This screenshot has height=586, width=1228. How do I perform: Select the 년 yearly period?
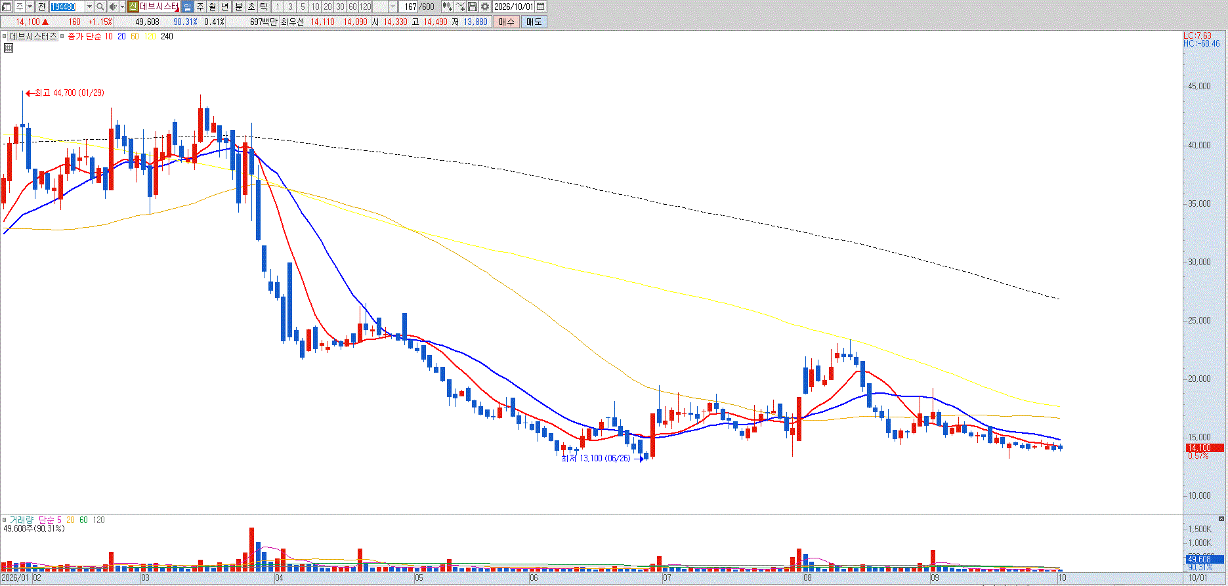(x=224, y=7)
